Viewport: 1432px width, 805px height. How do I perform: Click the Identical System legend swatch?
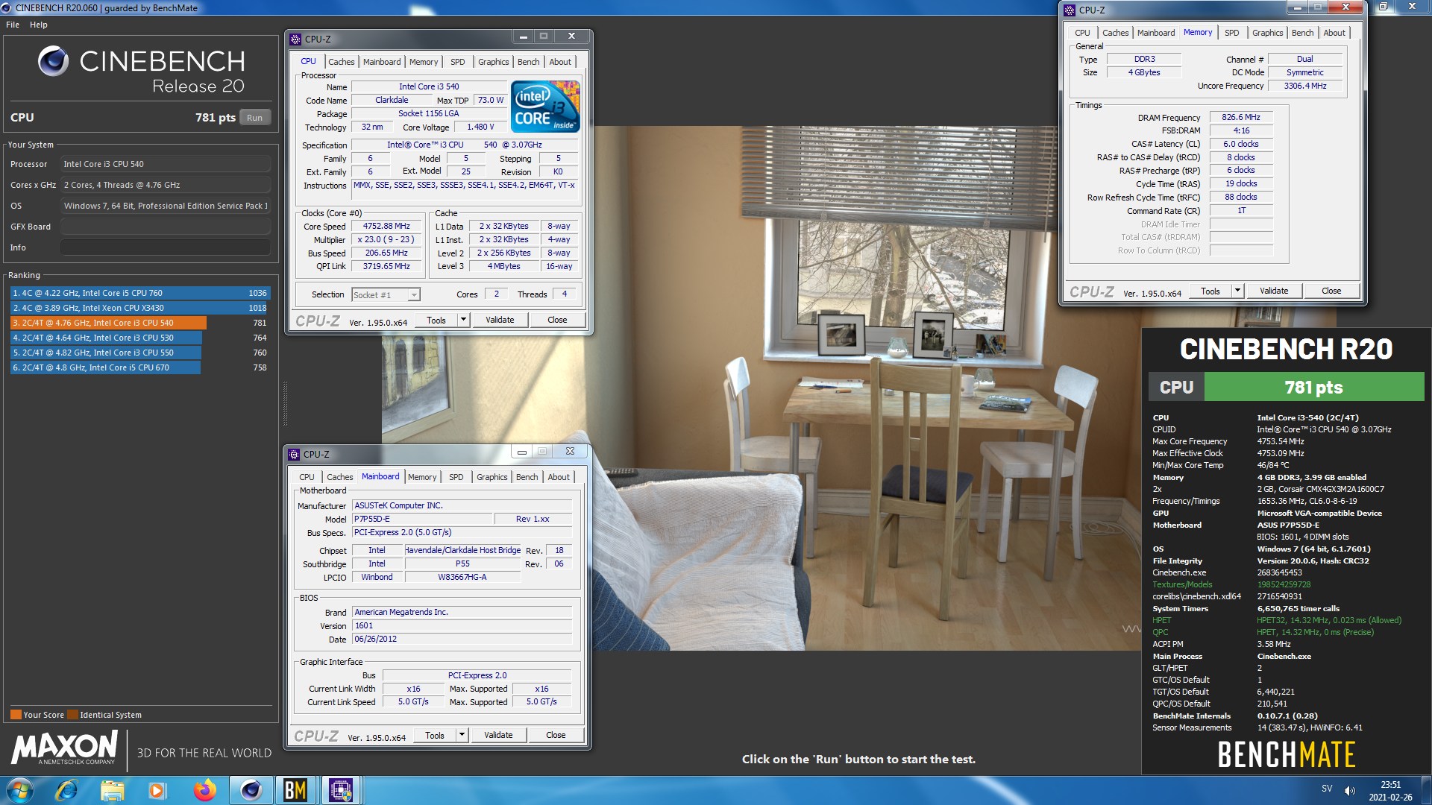pos(72,715)
